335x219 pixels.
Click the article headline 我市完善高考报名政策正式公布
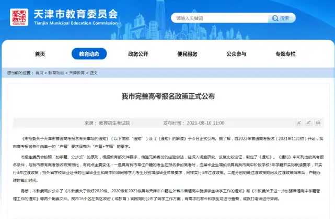pyautogui.click(x=168, y=96)
